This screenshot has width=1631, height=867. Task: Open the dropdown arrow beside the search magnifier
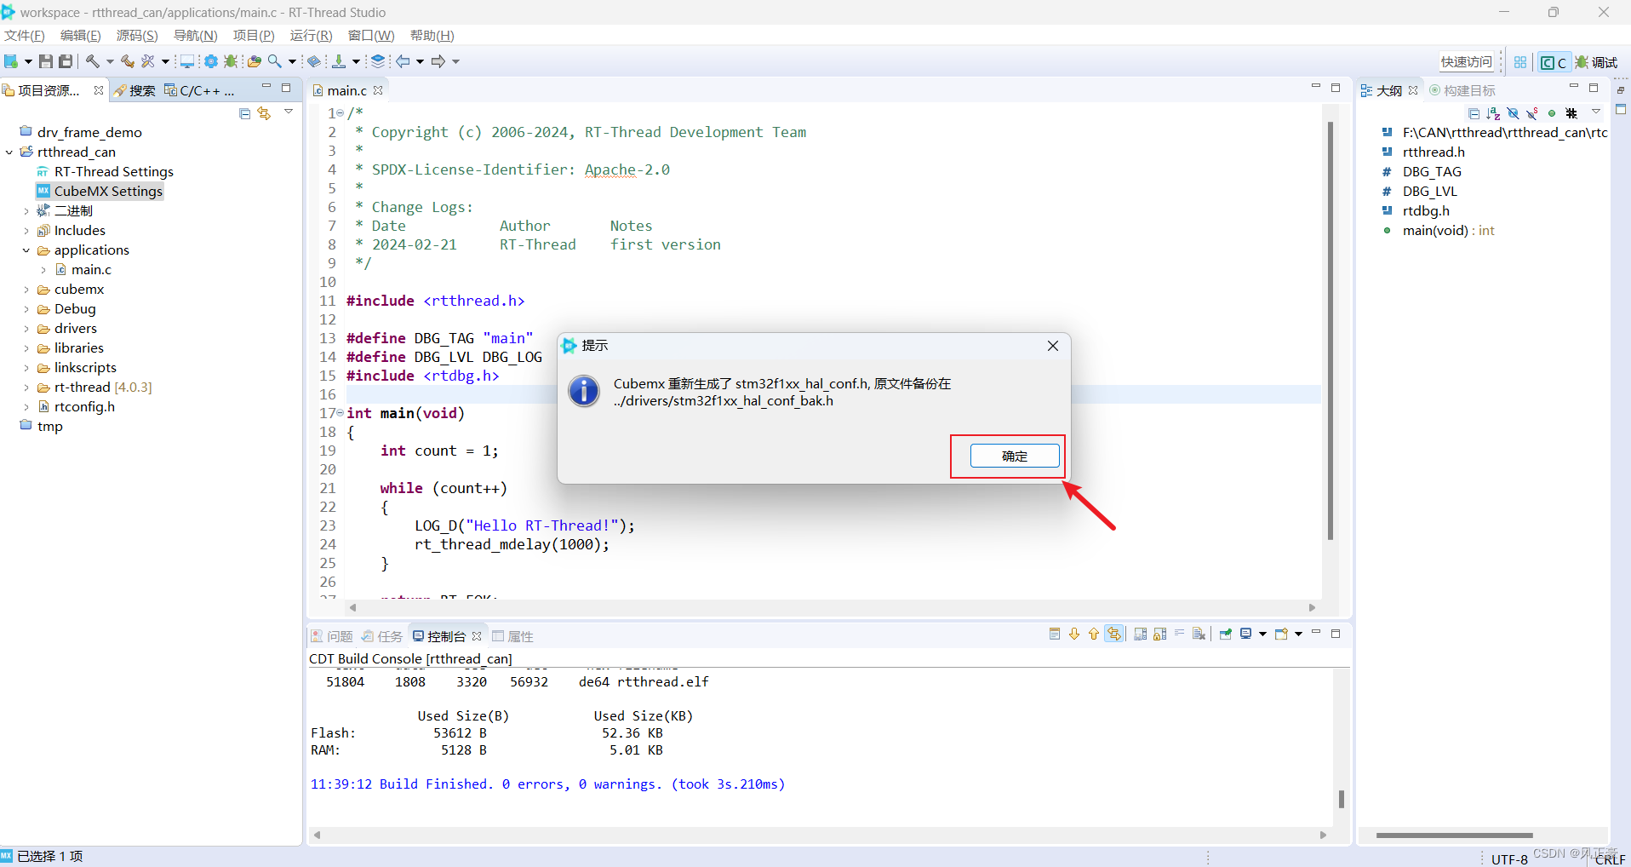[292, 61]
